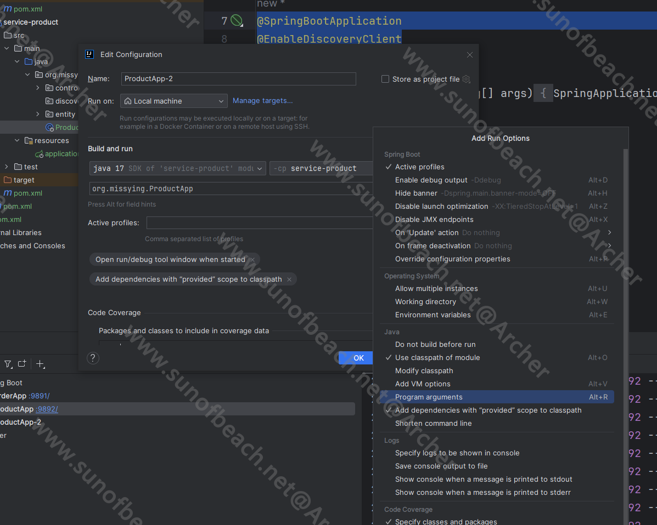Toggle Store as project file checkbox
657x525 pixels.
pyautogui.click(x=385, y=79)
